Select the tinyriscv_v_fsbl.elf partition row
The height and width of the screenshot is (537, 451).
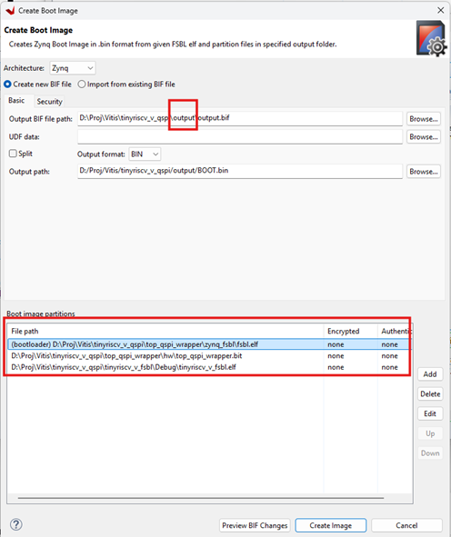[x=209, y=367]
